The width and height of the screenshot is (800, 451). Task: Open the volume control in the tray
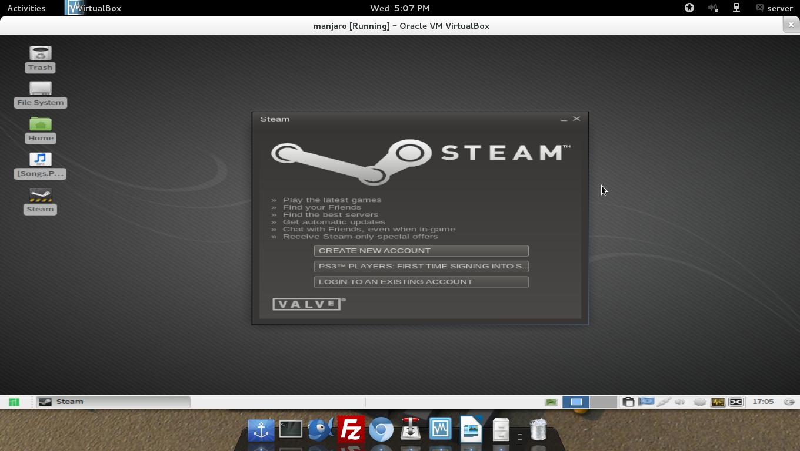[679, 402]
